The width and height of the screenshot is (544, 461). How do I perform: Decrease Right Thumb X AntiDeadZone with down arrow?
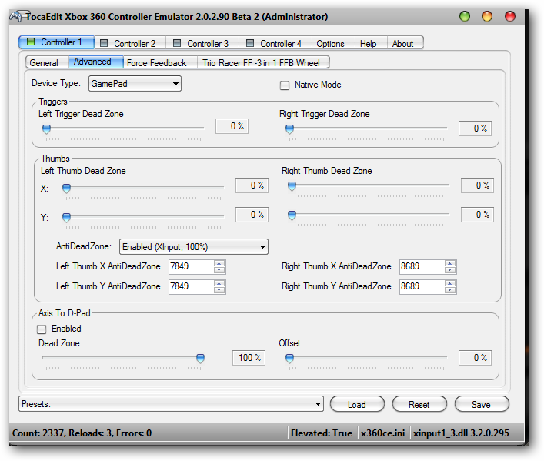point(450,270)
